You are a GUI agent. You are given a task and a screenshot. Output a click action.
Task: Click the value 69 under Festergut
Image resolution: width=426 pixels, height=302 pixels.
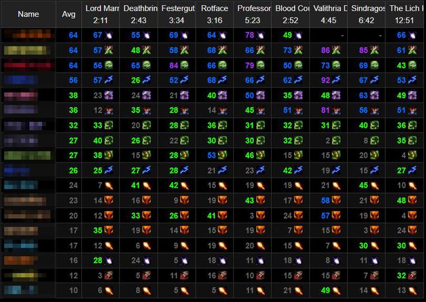[x=174, y=35]
